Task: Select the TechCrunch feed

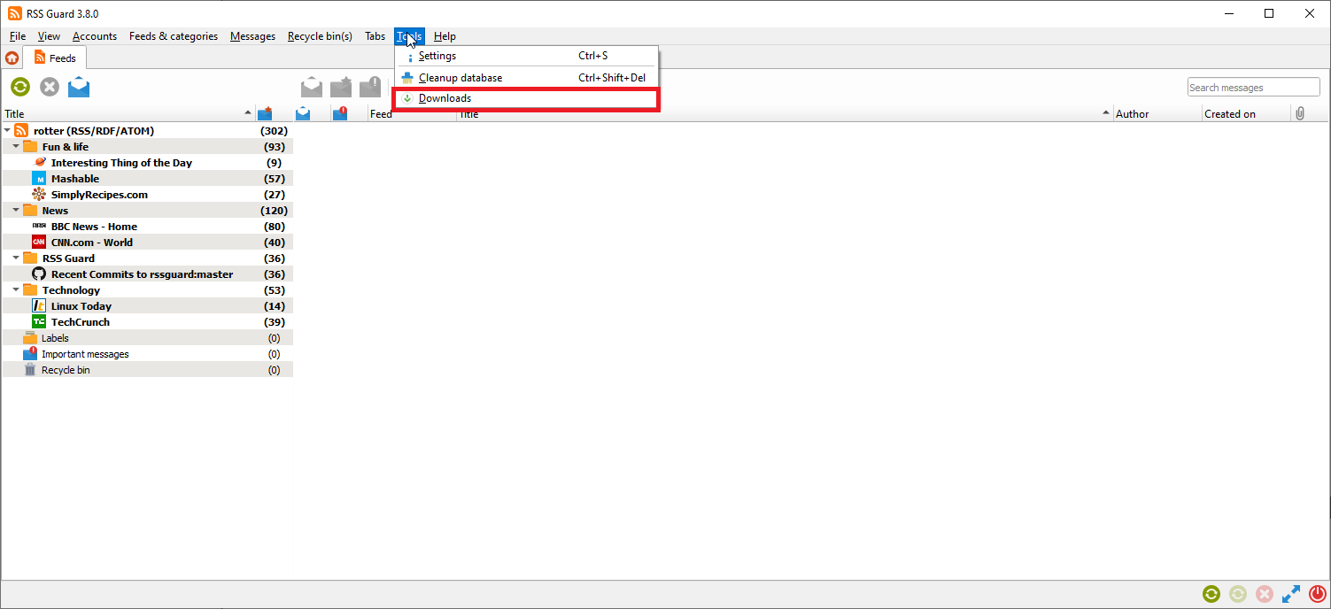Action: [x=80, y=322]
